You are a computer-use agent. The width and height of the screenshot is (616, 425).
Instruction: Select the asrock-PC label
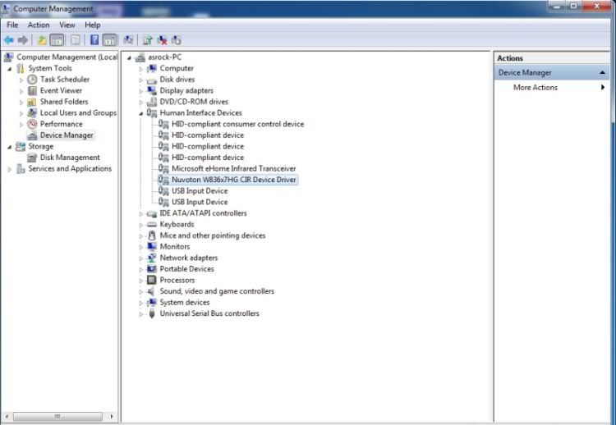pyautogui.click(x=164, y=57)
